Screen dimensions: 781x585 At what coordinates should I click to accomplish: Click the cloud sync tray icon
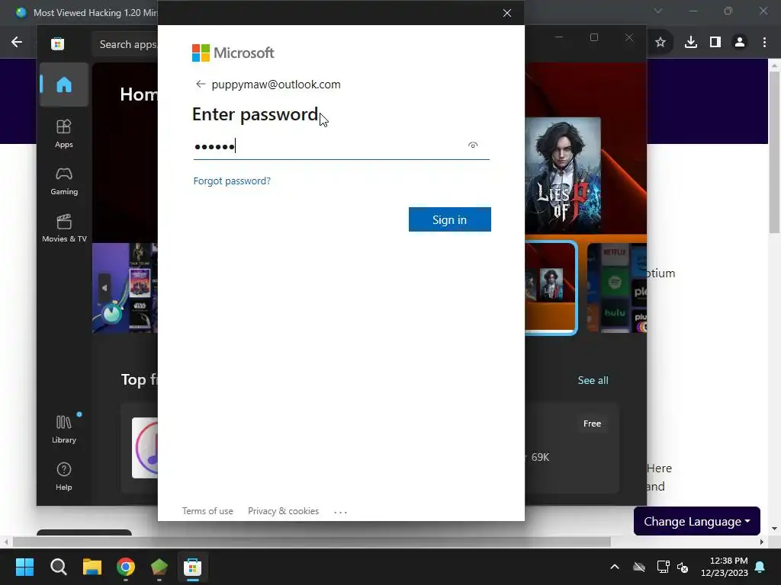click(x=639, y=567)
